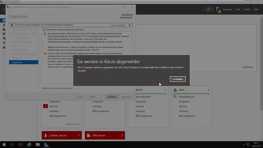The image size is (263, 148).
Task: Open taskbar search magnifier
Action: pos(12,144)
